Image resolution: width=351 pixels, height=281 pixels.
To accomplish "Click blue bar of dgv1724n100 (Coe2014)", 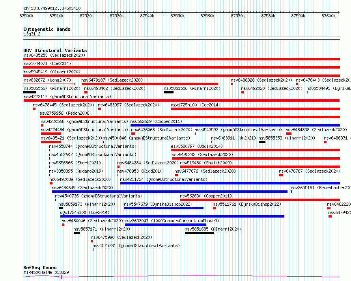I will (x=172, y=216).
